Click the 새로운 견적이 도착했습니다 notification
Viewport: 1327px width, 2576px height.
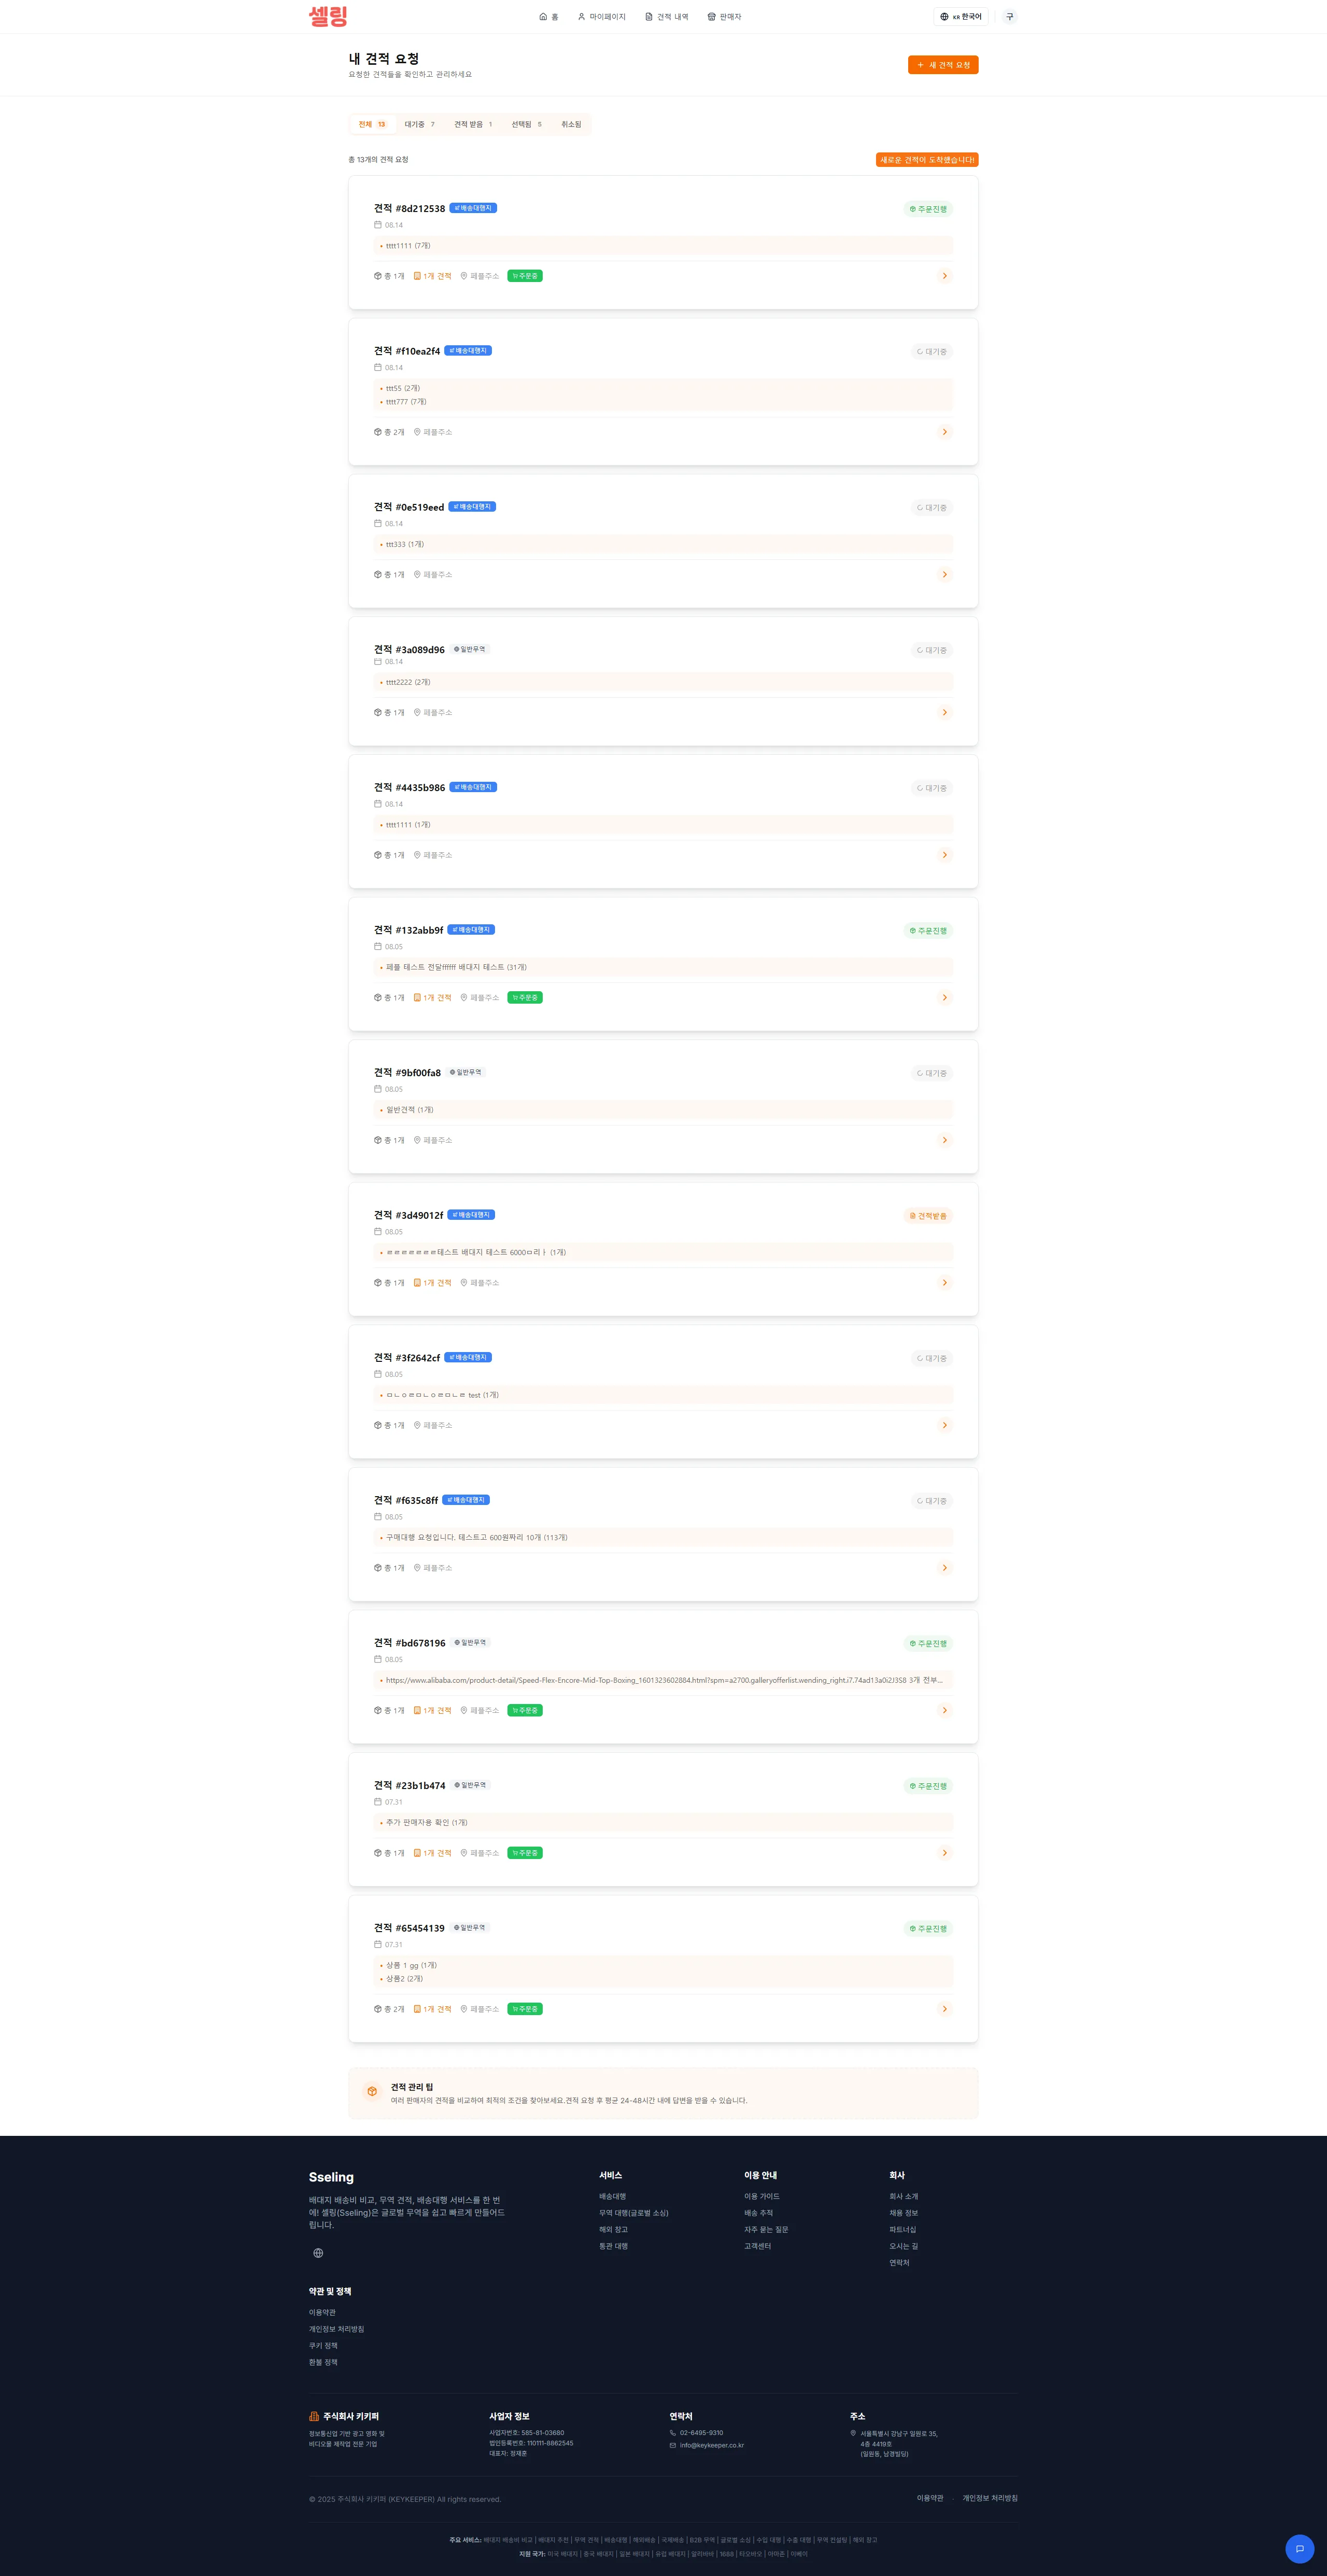(x=927, y=160)
